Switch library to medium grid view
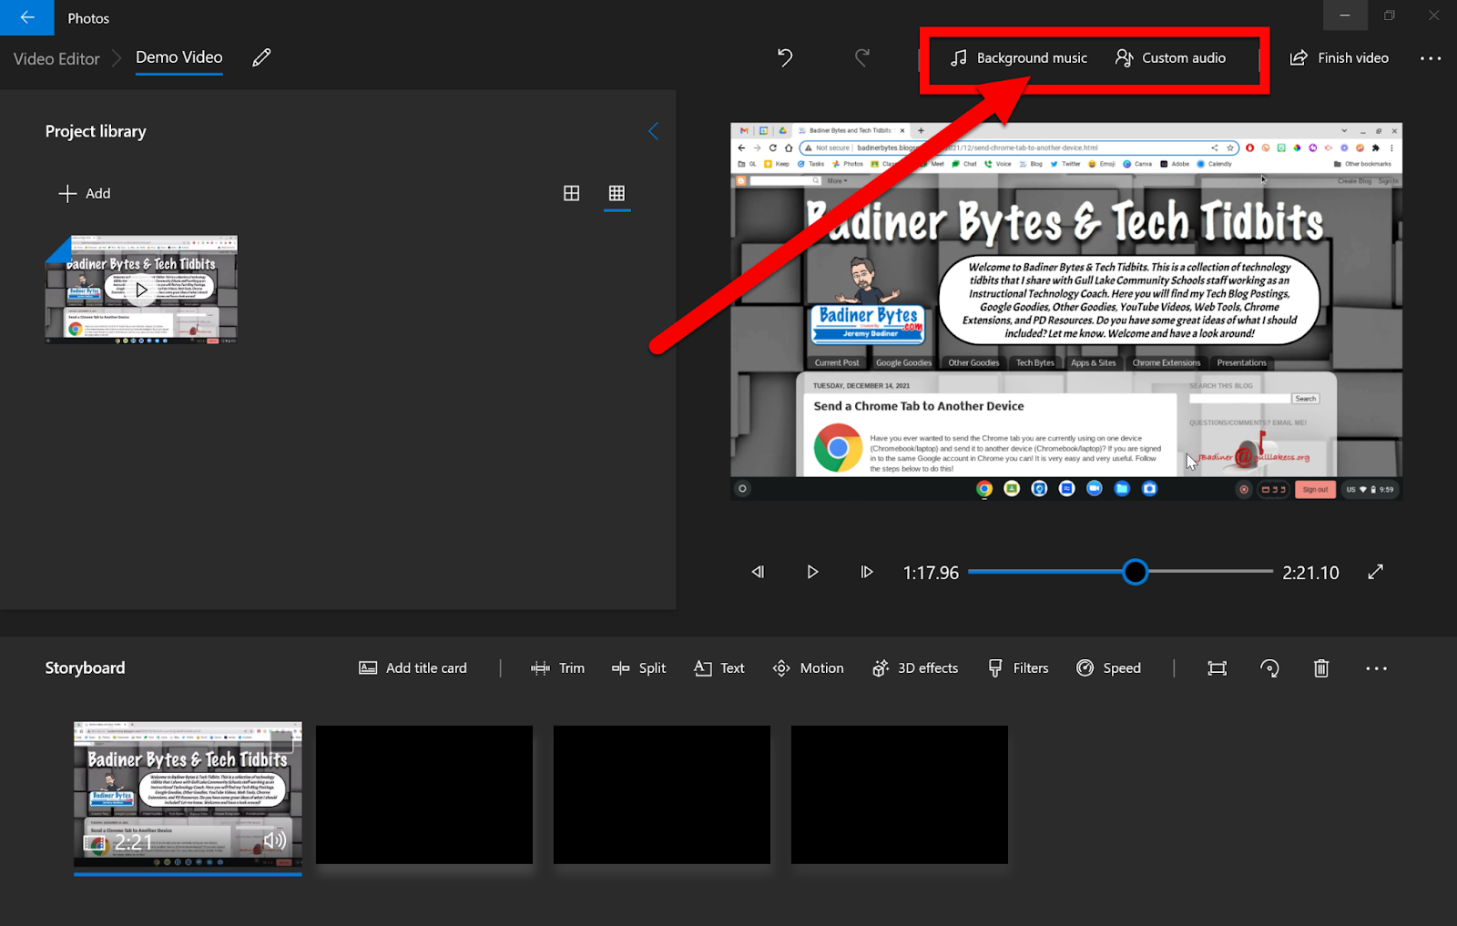 point(572,193)
